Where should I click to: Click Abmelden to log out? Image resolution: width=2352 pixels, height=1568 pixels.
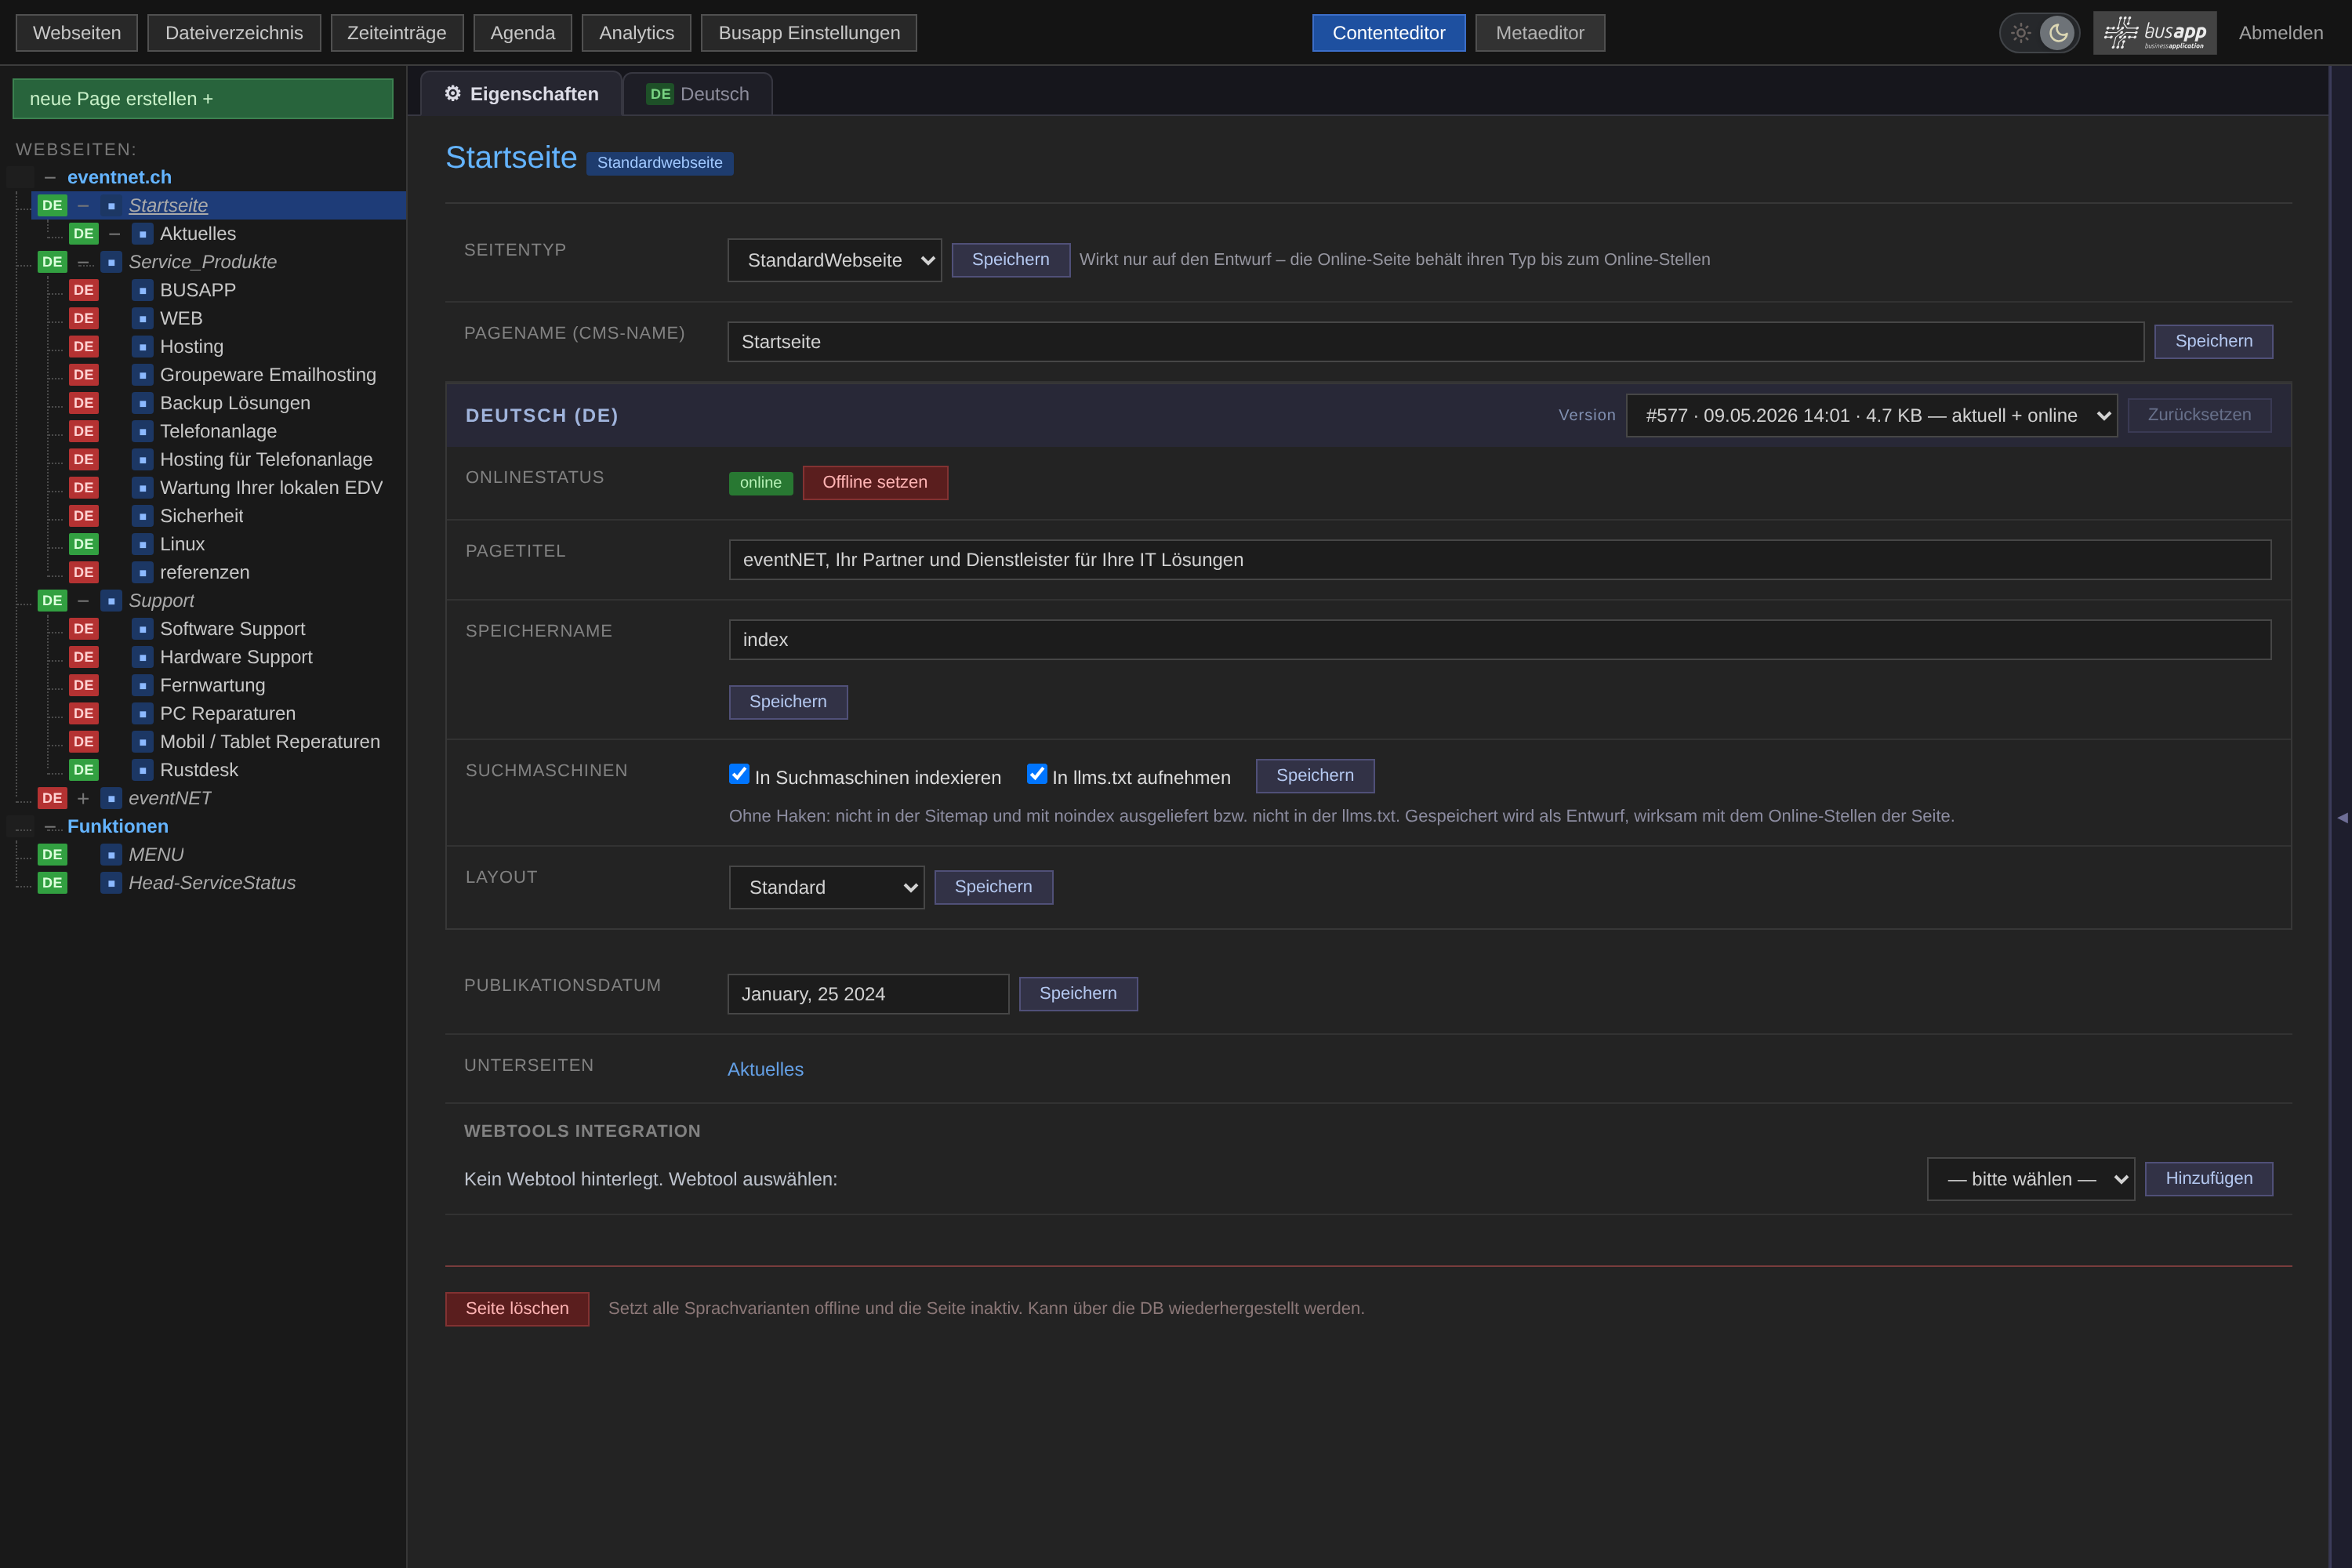2281,33
